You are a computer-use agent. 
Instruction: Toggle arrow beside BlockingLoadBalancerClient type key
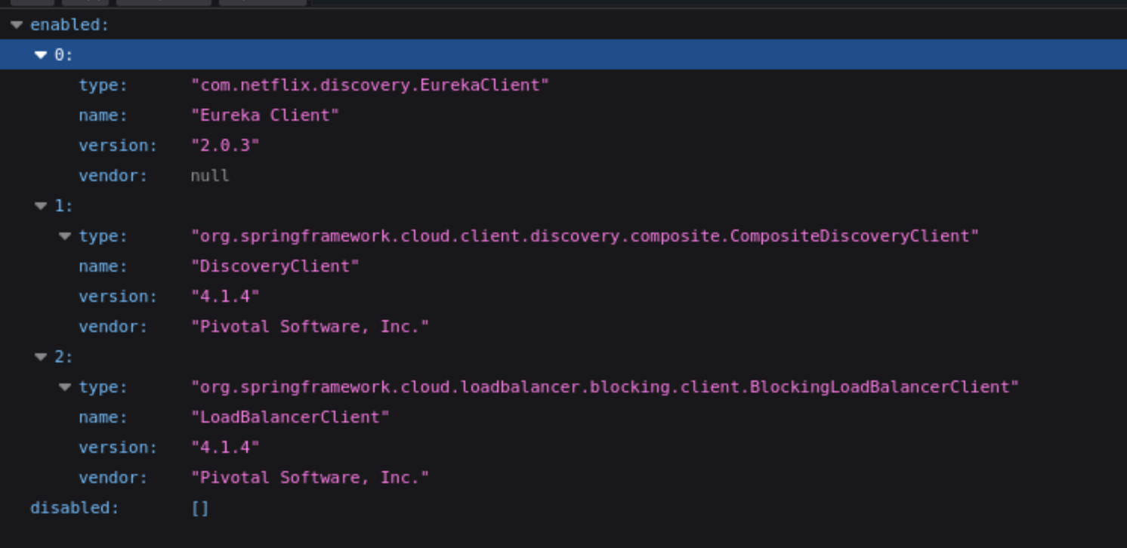[65, 387]
